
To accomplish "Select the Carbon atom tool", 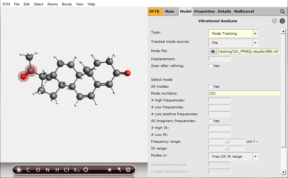I will tap(28, 170).
